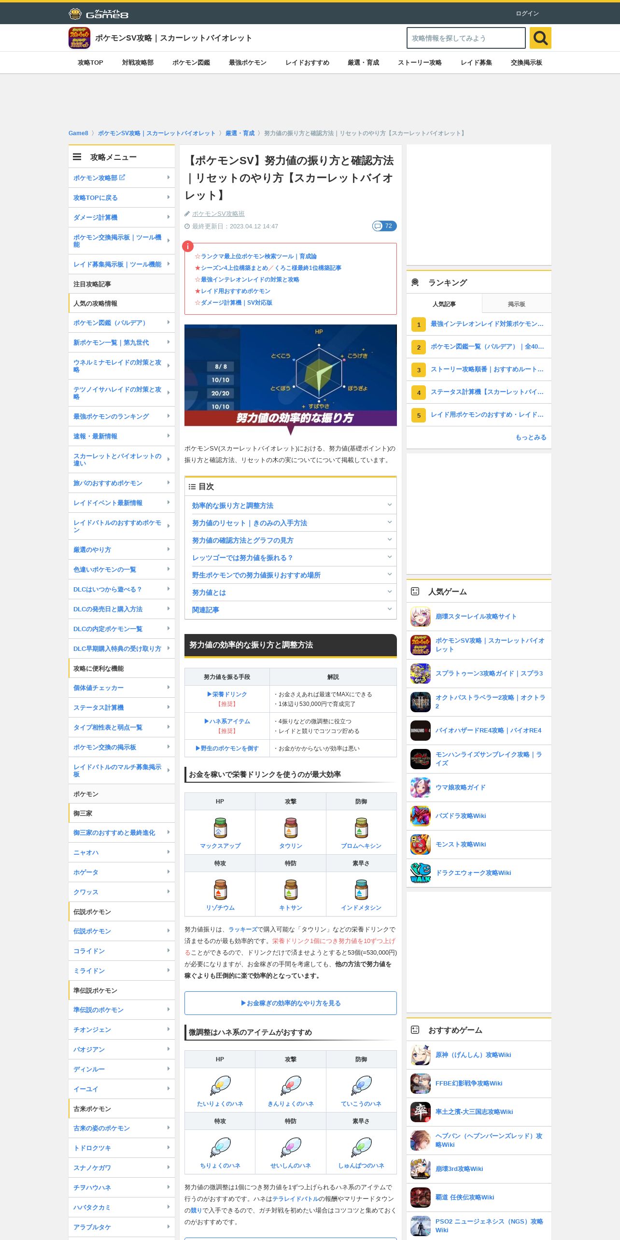Click the せいしんのハネ feather icon
Viewport: 620px width, 1240px height.
tap(291, 1147)
